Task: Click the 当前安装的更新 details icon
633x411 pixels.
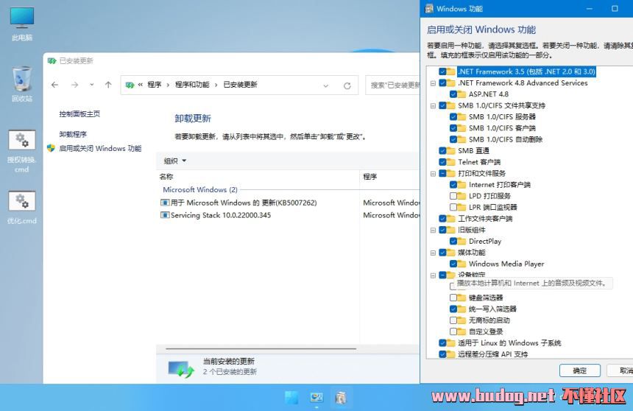Action: 181,368
